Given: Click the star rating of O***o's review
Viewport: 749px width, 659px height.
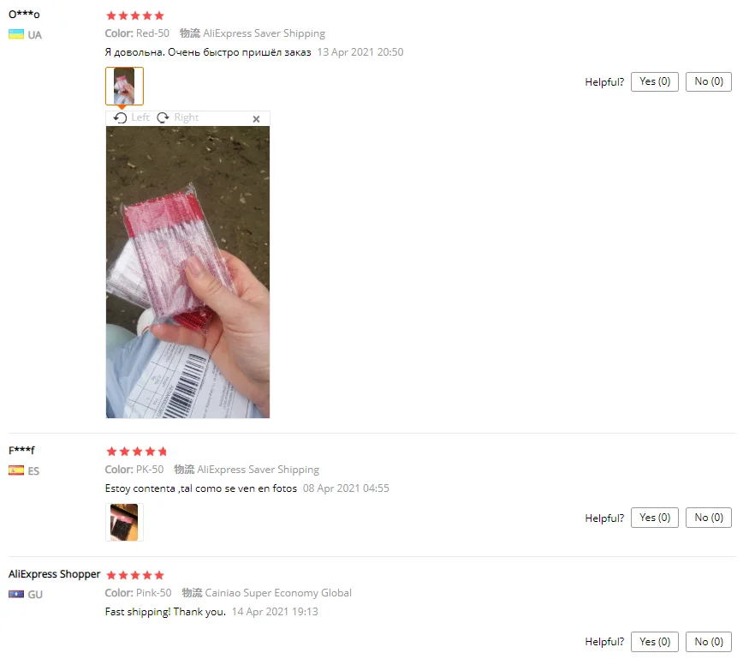Looking at the screenshot, I should [x=135, y=15].
